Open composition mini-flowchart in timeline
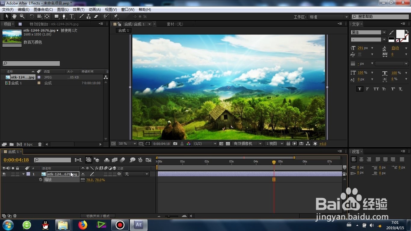 click(78, 160)
